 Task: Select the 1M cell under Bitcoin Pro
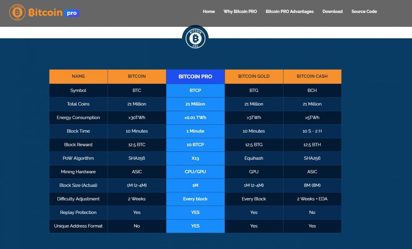point(195,185)
